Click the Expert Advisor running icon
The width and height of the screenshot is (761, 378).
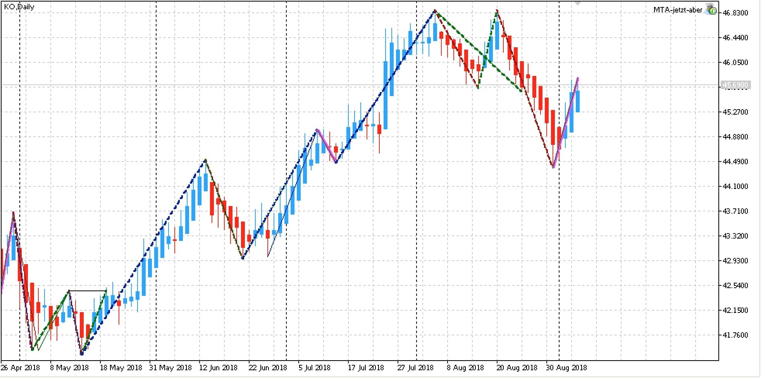711,10
